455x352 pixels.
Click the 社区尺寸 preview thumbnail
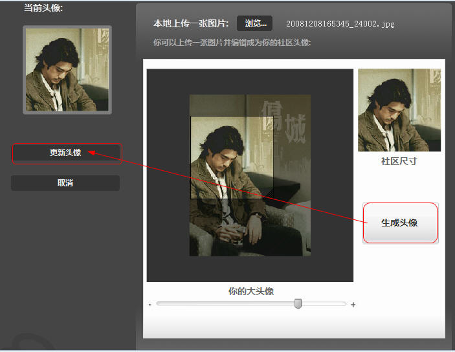coord(399,110)
